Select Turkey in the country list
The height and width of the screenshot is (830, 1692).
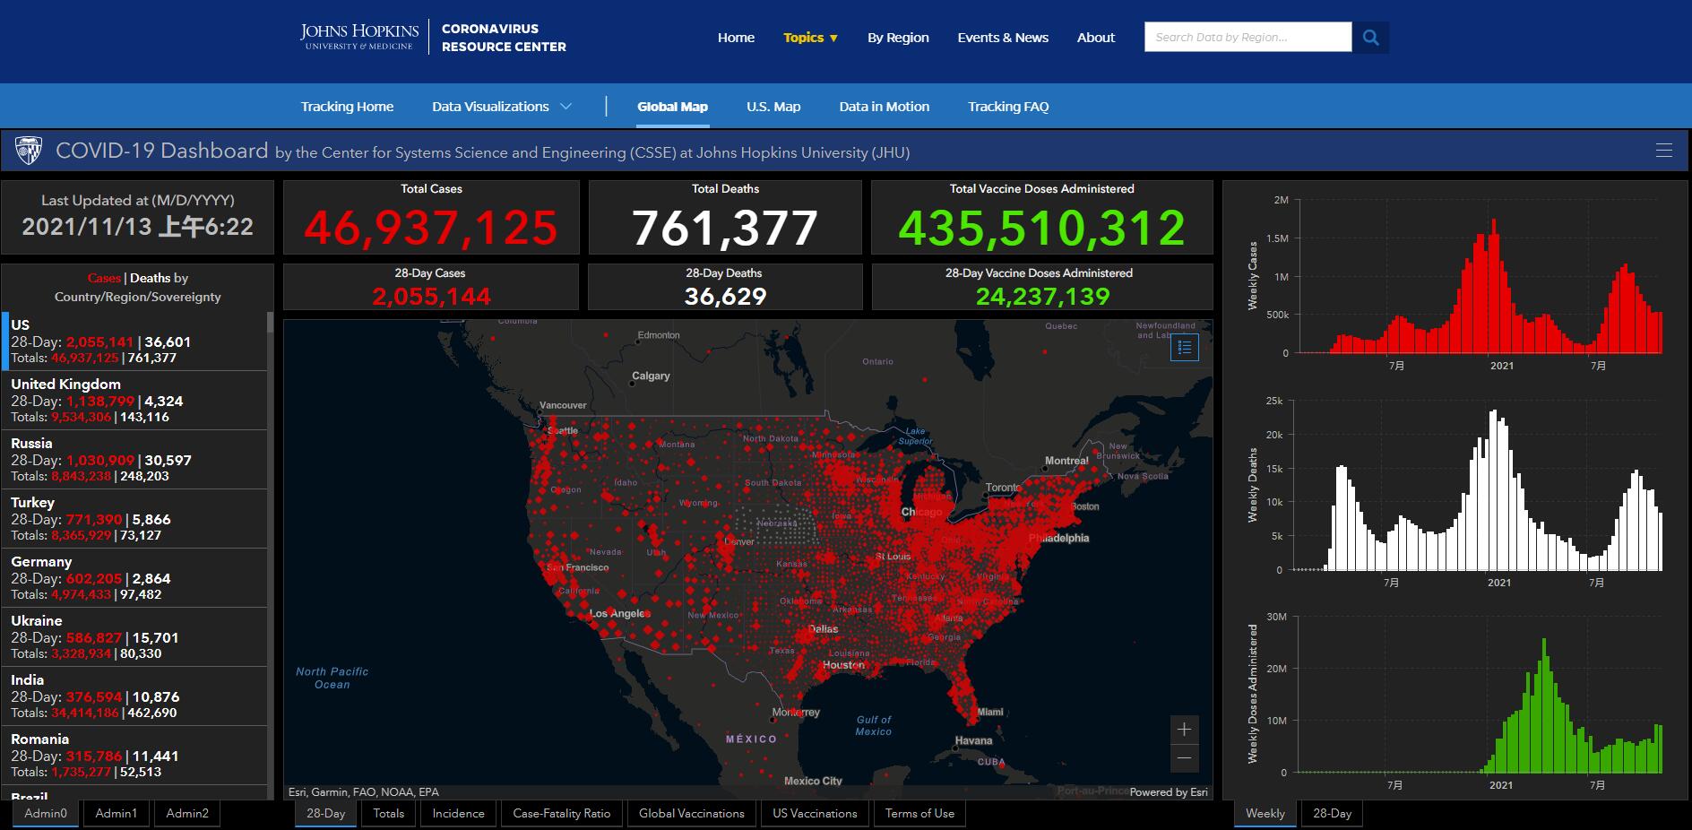[x=134, y=519]
